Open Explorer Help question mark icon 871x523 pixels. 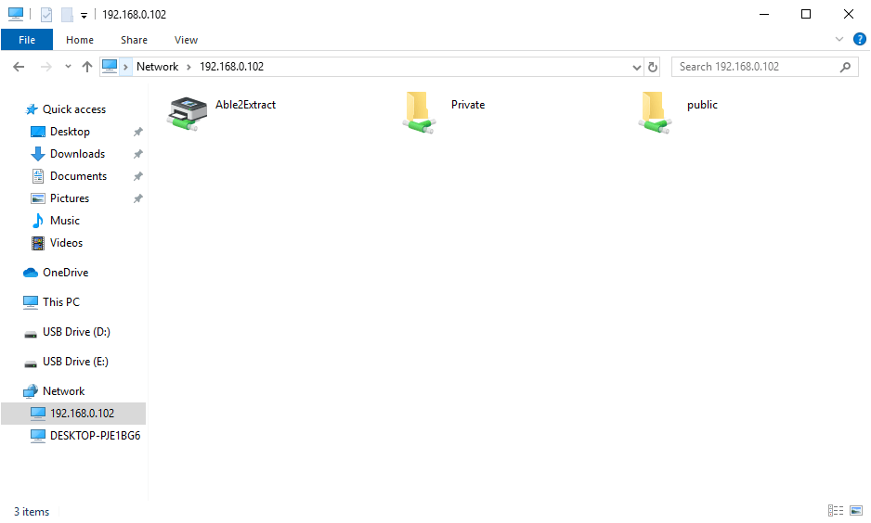[x=859, y=39]
